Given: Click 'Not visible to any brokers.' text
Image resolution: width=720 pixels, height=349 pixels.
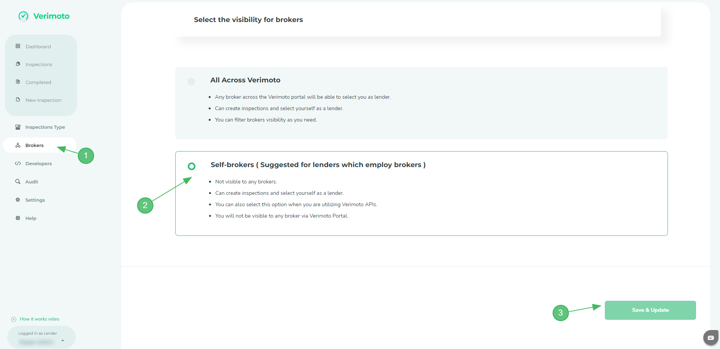Looking at the screenshot, I should pos(246,182).
